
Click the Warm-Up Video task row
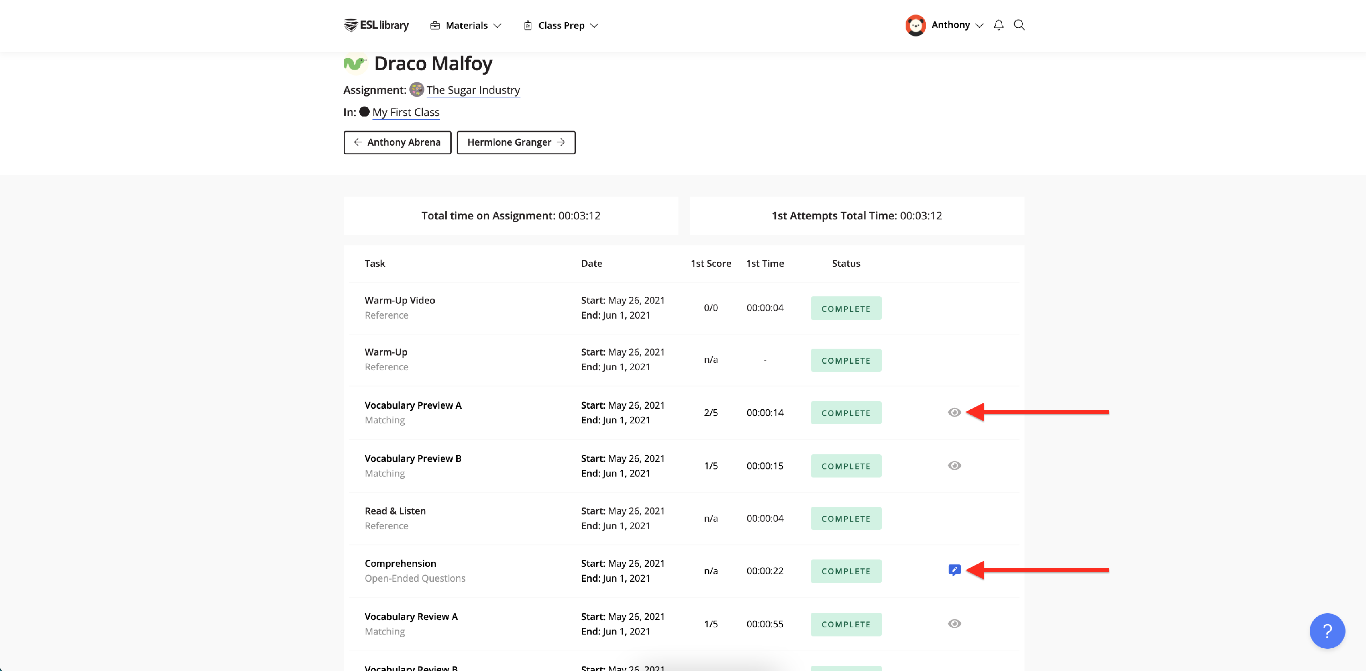(x=399, y=300)
